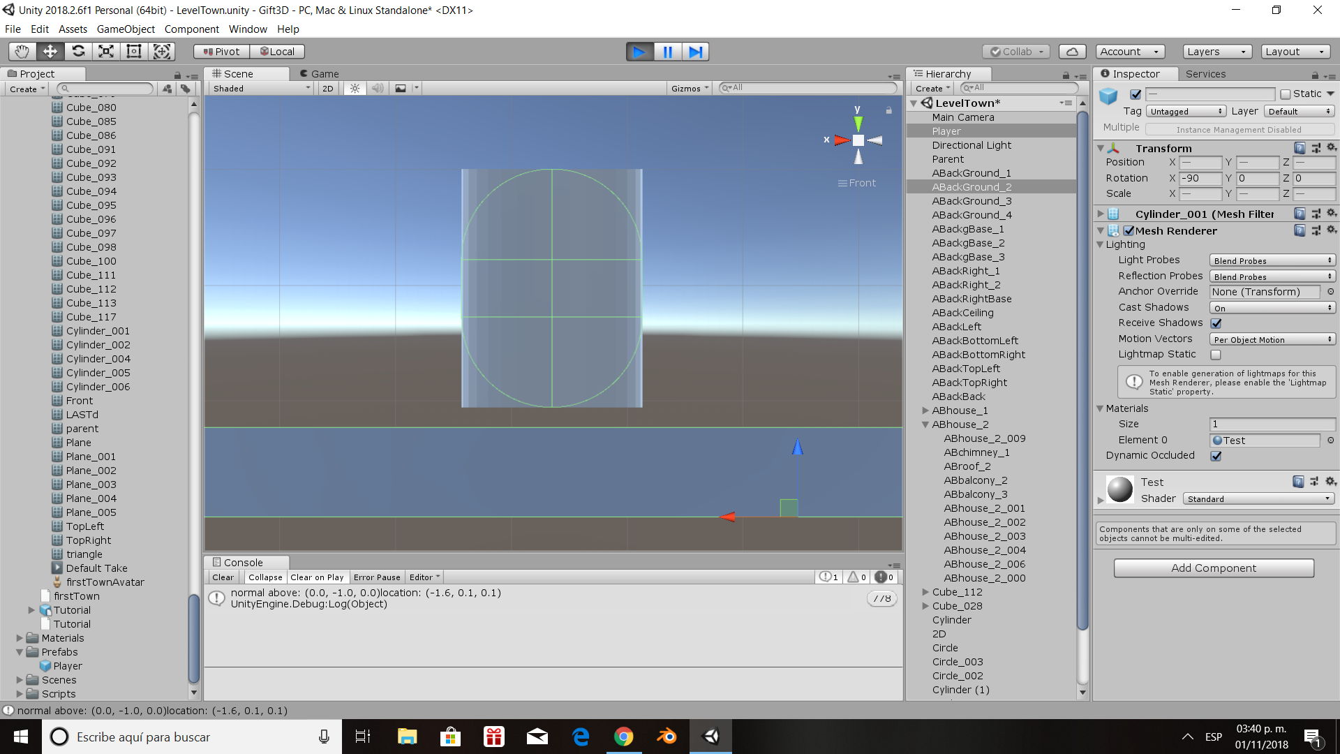Open the Layer dropdown
Viewport: 1340px width, 754px height.
(x=1299, y=112)
